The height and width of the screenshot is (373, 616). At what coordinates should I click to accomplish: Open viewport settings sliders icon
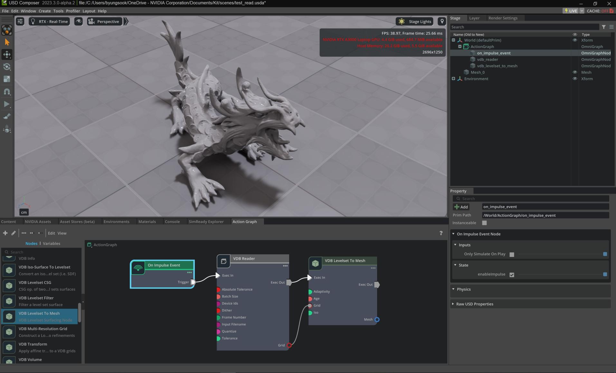(x=20, y=22)
